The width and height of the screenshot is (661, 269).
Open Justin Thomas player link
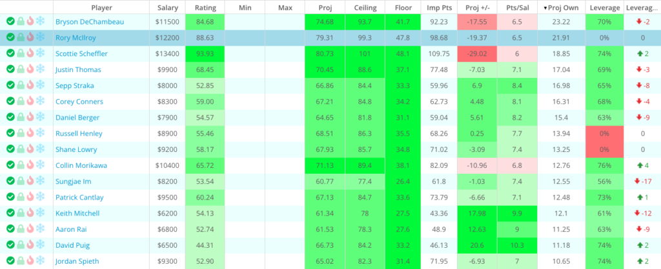click(78, 70)
